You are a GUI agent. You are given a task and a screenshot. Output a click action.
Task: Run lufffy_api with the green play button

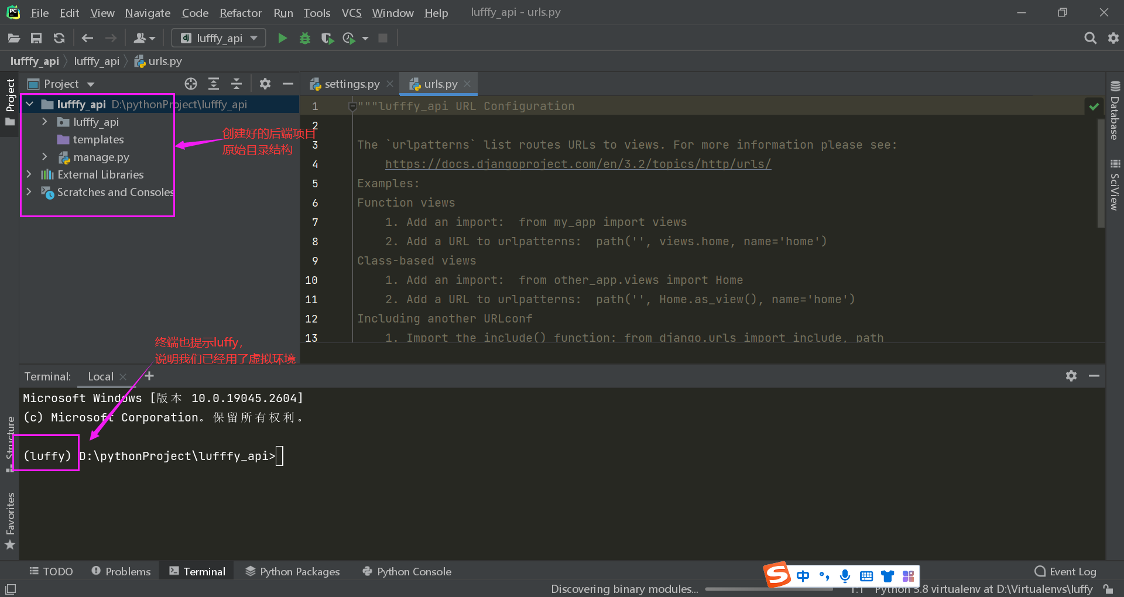(x=282, y=38)
